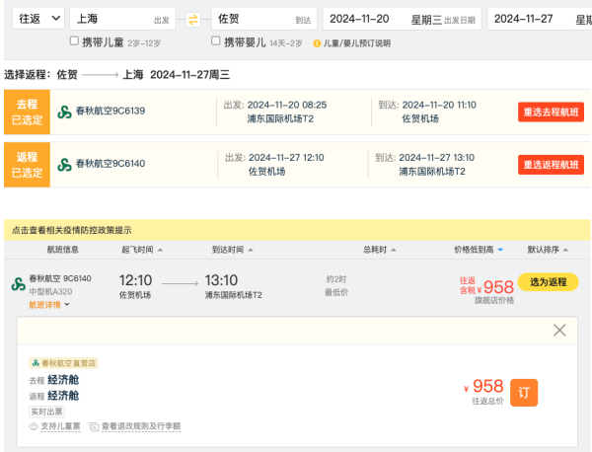Collapse the 航班详情 expander

[49, 305]
